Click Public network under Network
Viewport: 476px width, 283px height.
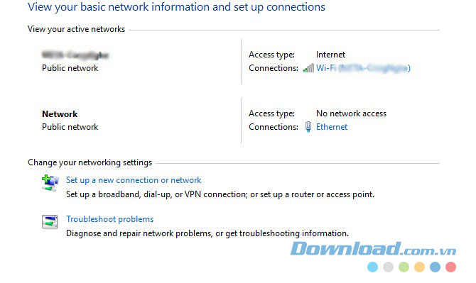[x=70, y=127]
